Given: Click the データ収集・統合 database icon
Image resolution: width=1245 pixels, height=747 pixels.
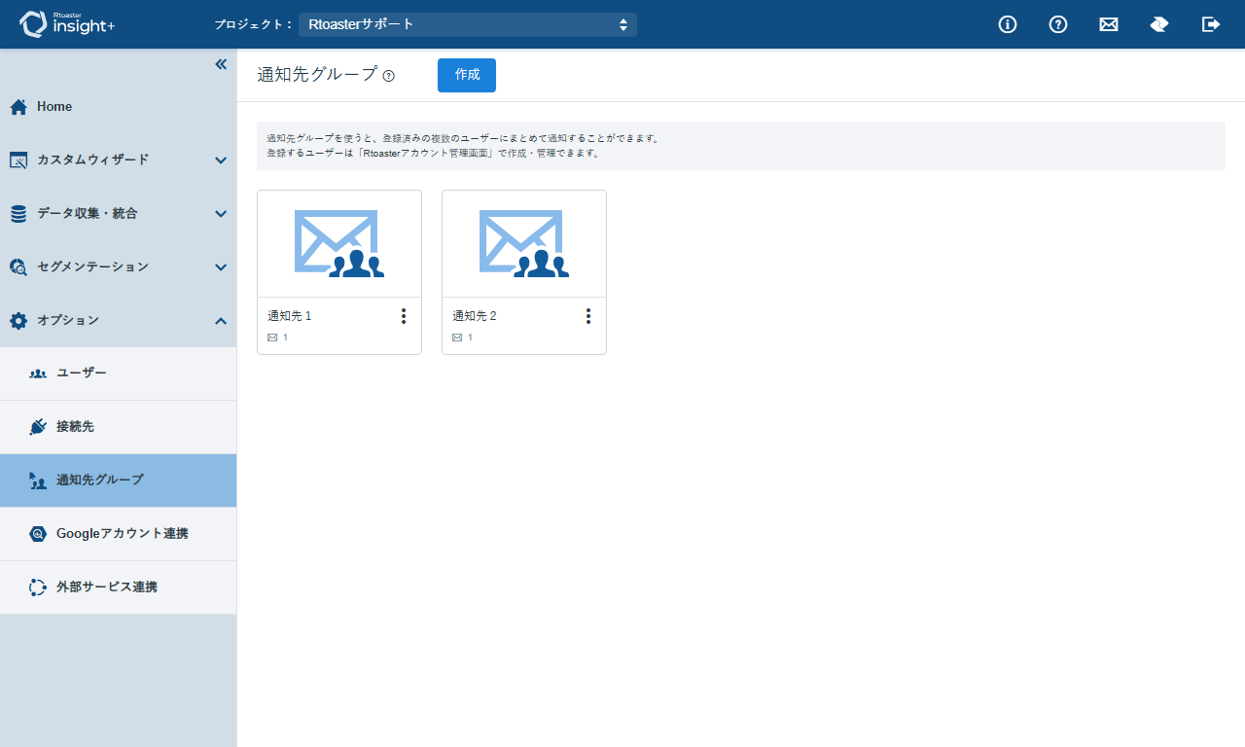Looking at the screenshot, I should pyautogui.click(x=18, y=214).
